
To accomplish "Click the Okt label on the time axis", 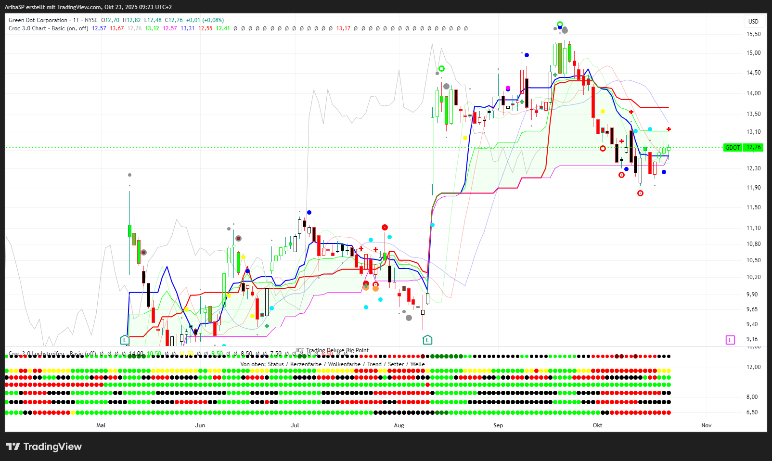I will point(597,425).
